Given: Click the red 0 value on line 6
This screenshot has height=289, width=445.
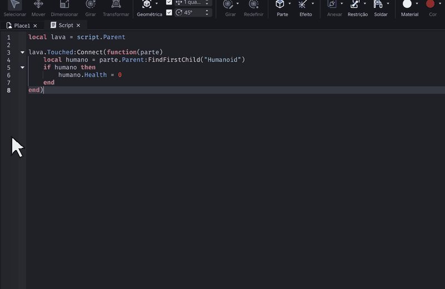Looking at the screenshot, I should [120, 75].
